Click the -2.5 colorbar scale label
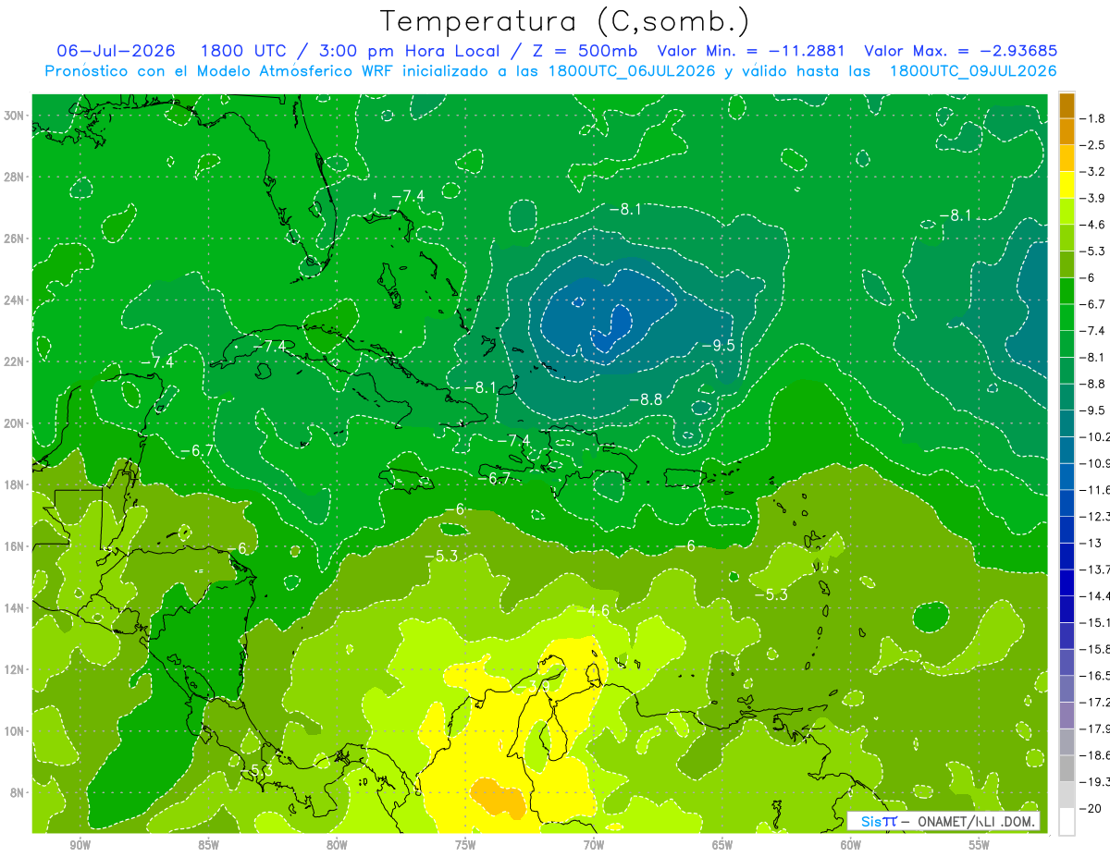 (x=1092, y=145)
